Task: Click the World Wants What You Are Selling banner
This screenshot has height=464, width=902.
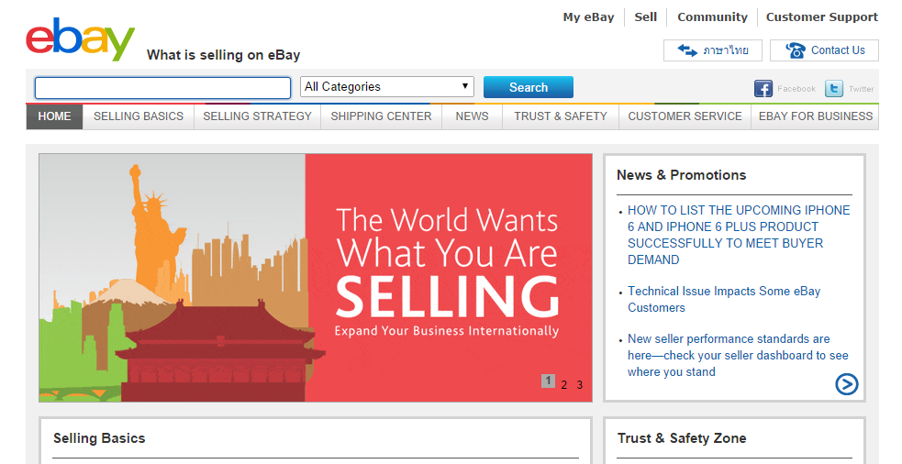Action: coord(316,278)
